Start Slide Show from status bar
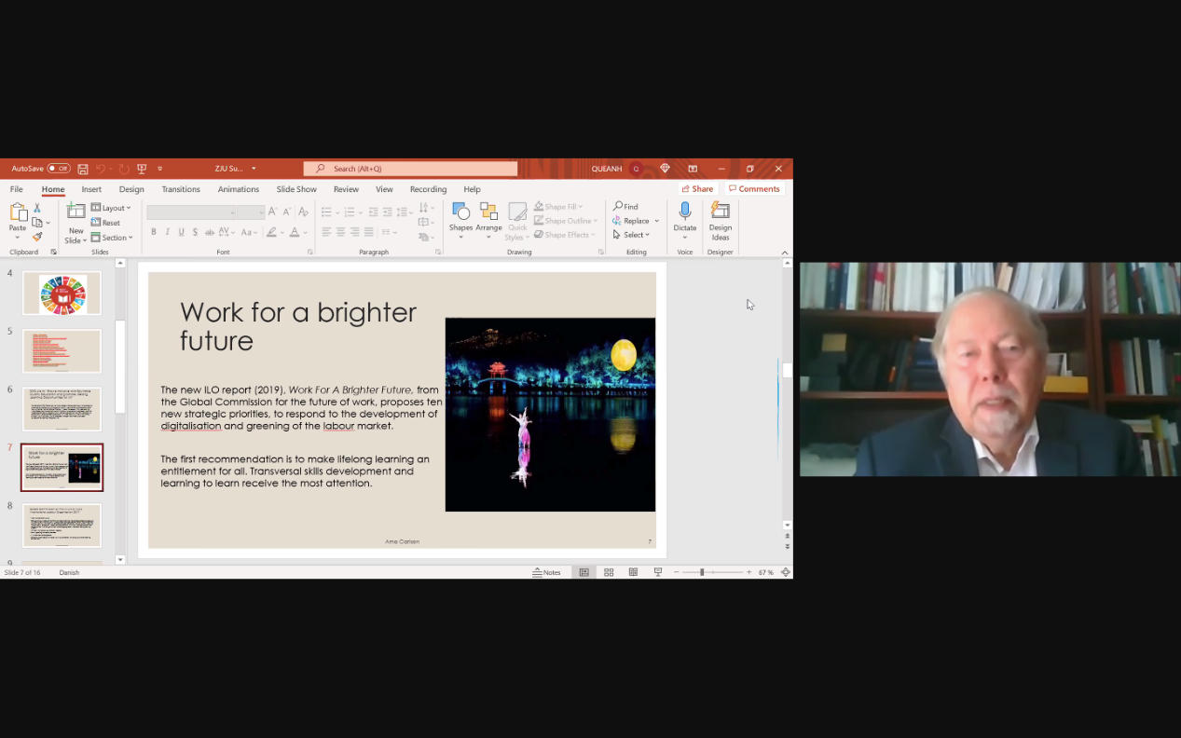The width and height of the screenshot is (1181, 738). (x=657, y=572)
